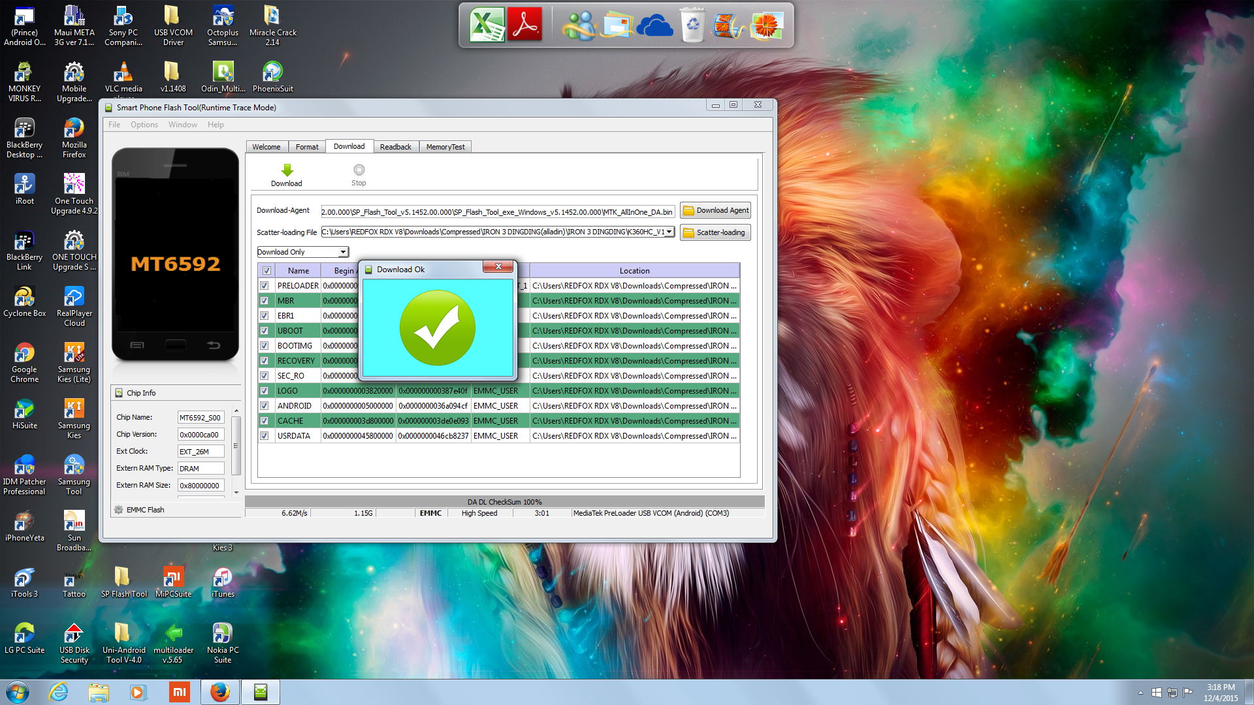Screen dimensions: 1254x705
Task: Open the Windows Start orb
Action: [x=18, y=692]
